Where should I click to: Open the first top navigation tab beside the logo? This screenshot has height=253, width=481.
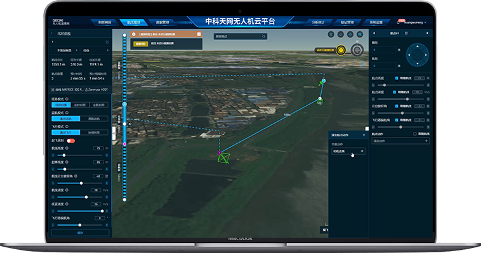point(105,22)
